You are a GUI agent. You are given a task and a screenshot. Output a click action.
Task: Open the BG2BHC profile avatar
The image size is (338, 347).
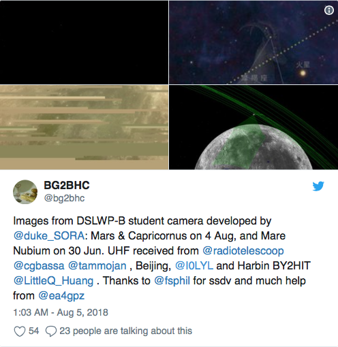[25, 192]
